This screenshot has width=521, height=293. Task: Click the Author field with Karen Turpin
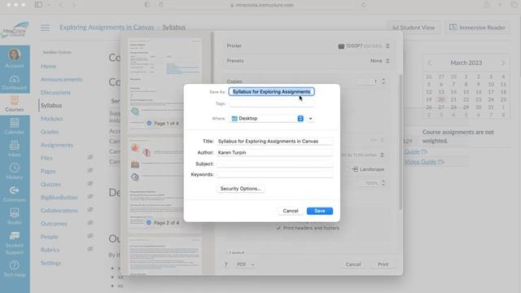click(274, 152)
